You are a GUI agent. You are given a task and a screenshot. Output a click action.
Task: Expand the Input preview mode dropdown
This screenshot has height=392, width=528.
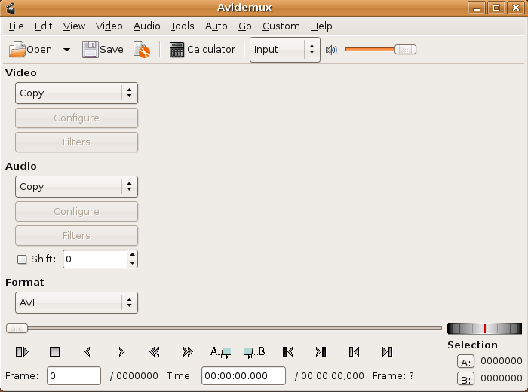[284, 50]
